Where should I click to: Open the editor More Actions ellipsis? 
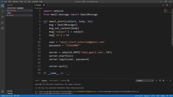pos(170,5)
